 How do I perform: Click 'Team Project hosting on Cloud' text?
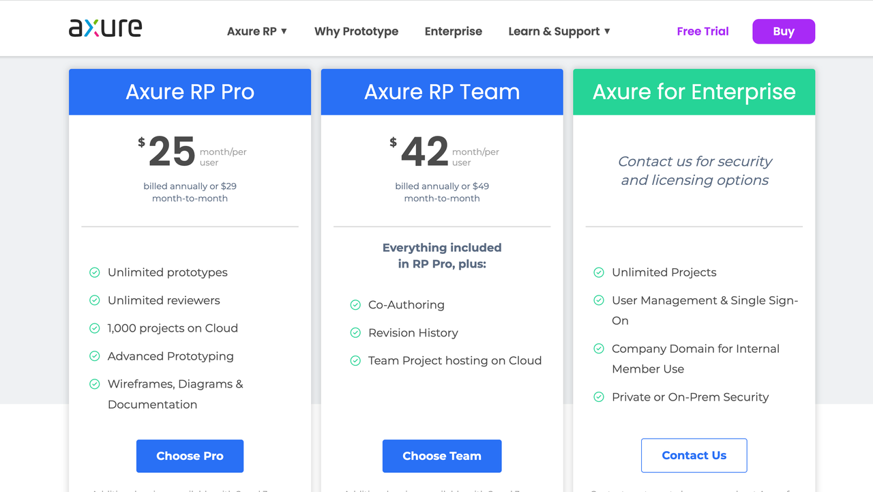pos(455,361)
